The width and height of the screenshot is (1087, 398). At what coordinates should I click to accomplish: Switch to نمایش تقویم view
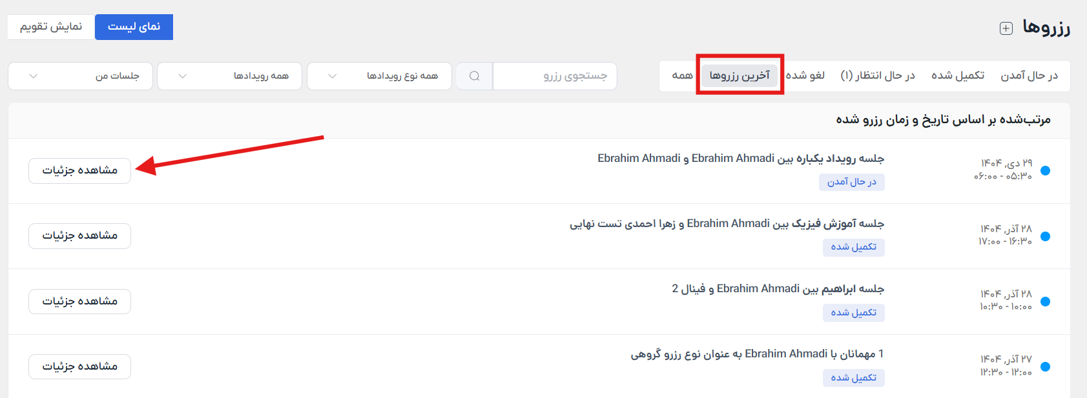click(51, 27)
